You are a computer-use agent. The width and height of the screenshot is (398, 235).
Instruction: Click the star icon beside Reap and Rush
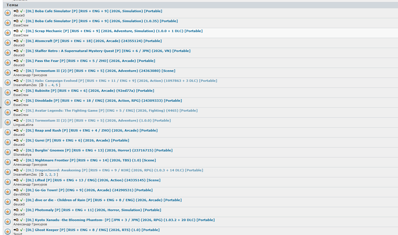pyautogui.click(x=8, y=132)
